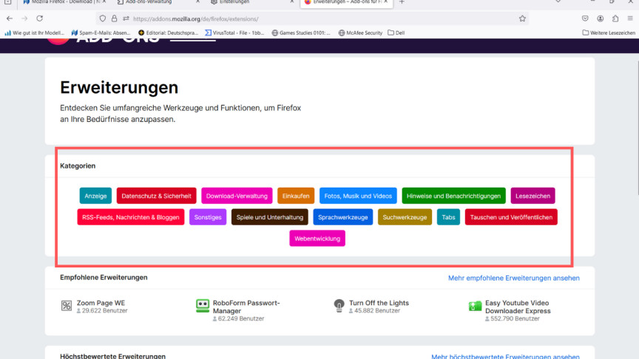Image resolution: width=639 pixels, height=359 pixels.
Task: Open the Wie gut ist Ihr Modell bookmark
Action: coord(34,33)
